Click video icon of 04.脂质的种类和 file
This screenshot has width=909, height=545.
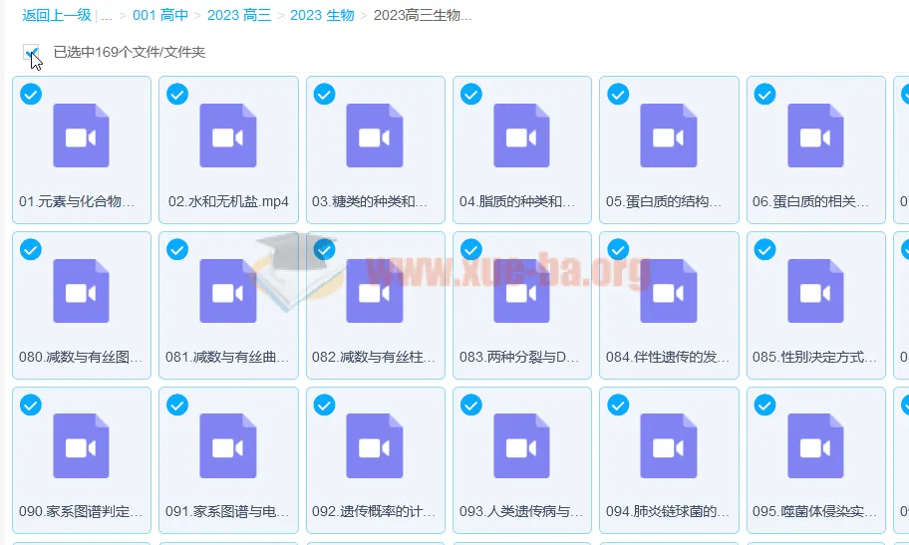point(521,136)
